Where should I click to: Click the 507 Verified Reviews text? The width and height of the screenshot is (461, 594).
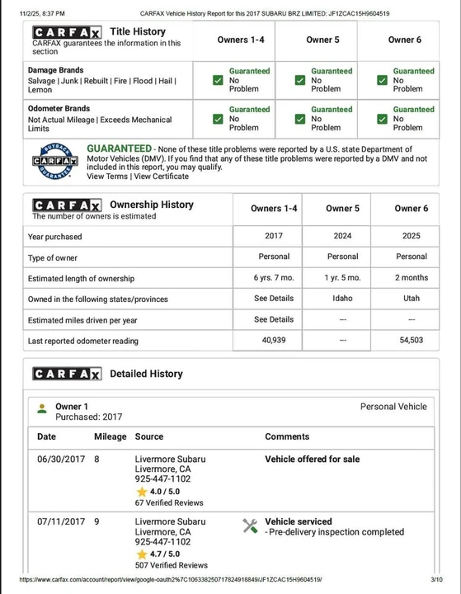pyautogui.click(x=172, y=566)
